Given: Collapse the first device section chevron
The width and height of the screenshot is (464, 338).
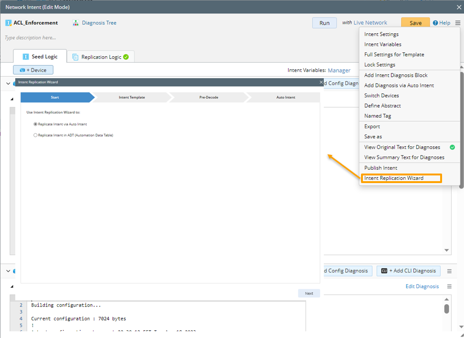Looking at the screenshot, I should (x=8, y=83).
